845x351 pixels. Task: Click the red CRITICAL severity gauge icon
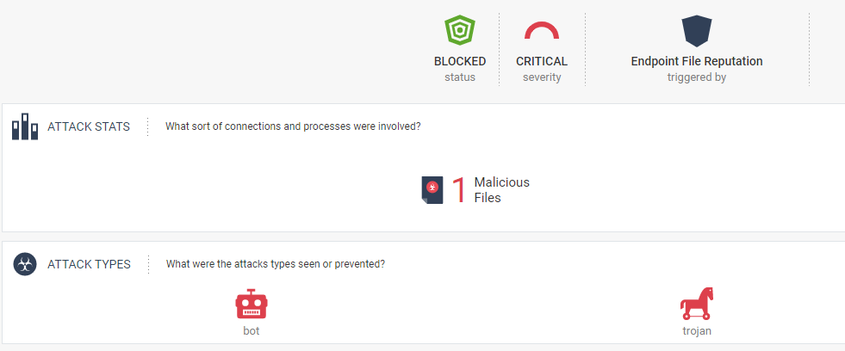542,31
